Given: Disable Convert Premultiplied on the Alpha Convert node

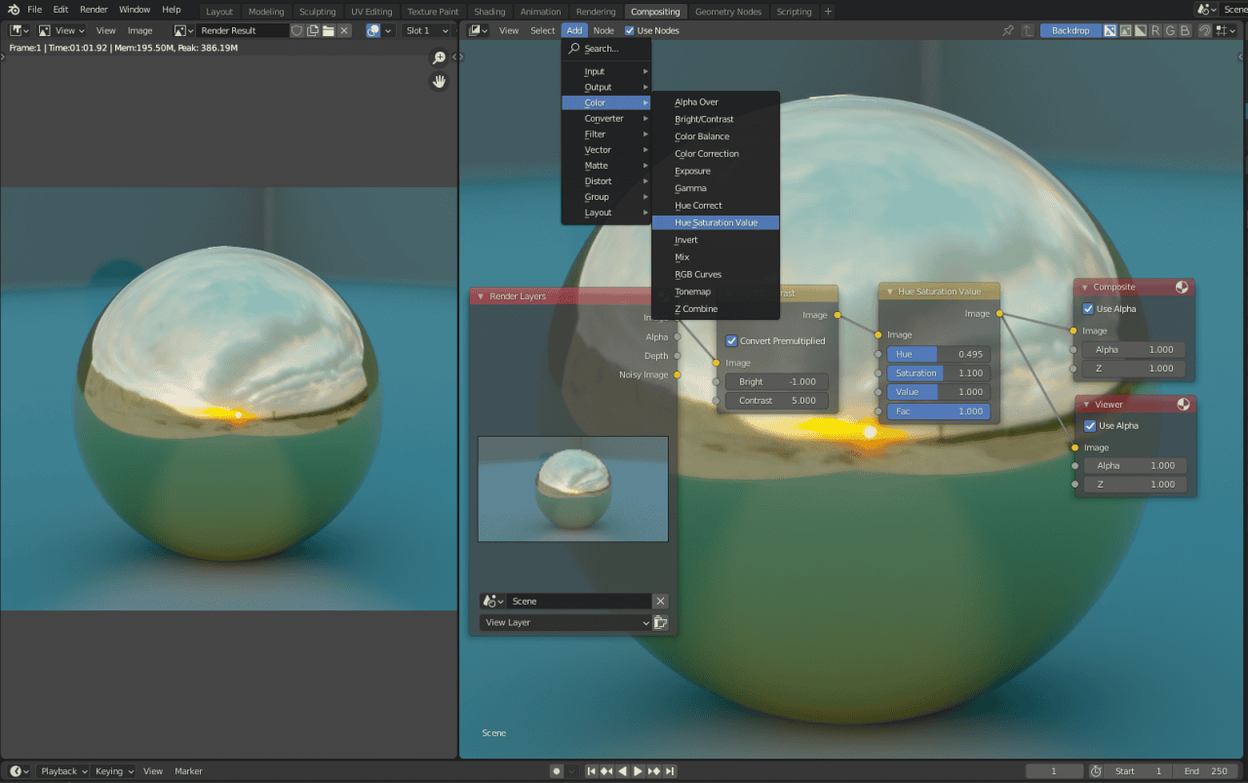Looking at the screenshot, I should pyautogui.click(x=732, y=340).
